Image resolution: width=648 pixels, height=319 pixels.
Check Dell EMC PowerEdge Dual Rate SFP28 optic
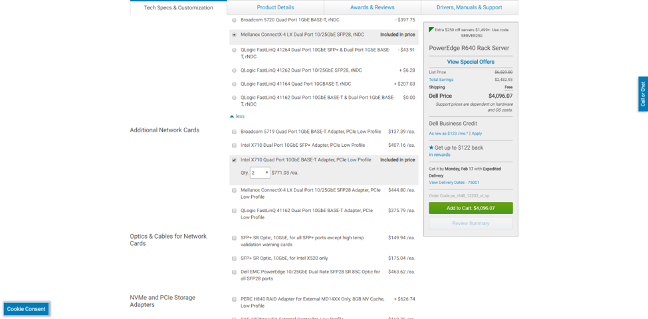click(235, 272)
